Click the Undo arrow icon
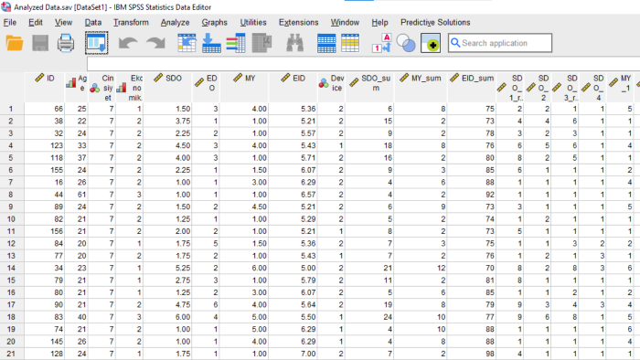Screen dimensions: 640x360 point(127,43)
